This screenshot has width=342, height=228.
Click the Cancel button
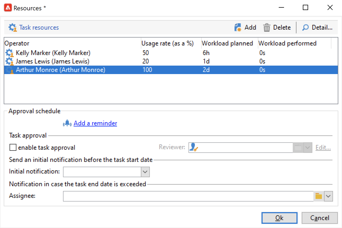click(319, 218)
